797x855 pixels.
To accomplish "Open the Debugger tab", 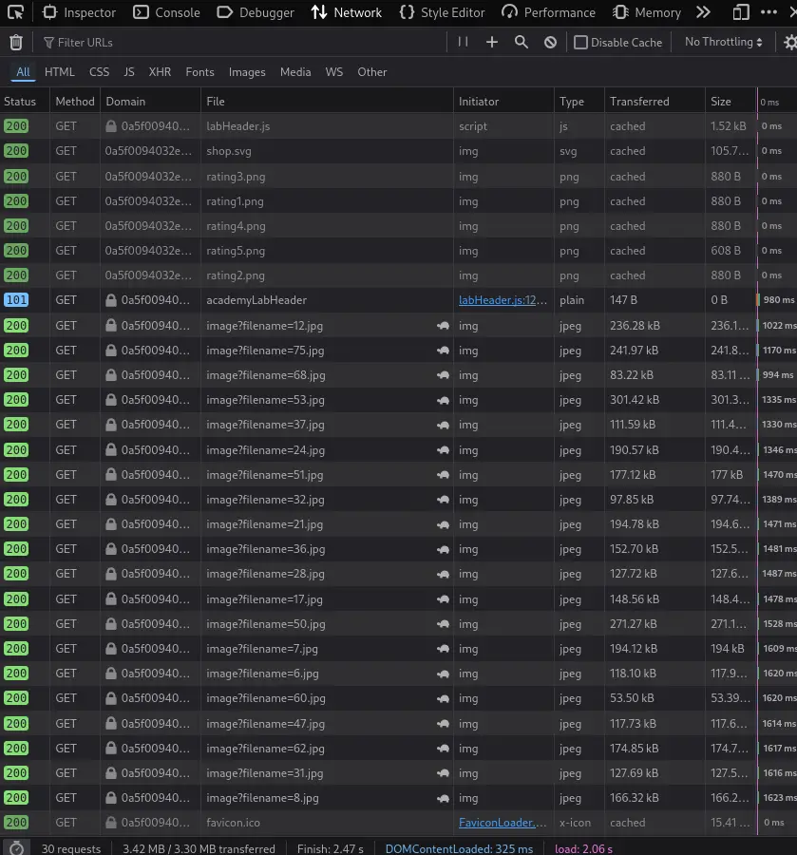I will (x=256, y=12).
